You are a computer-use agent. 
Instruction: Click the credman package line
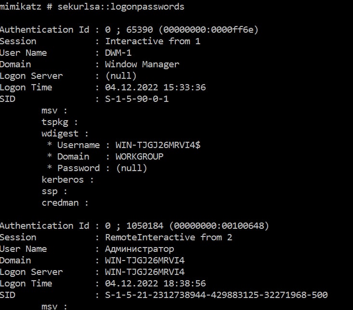[x=65, y=203]
